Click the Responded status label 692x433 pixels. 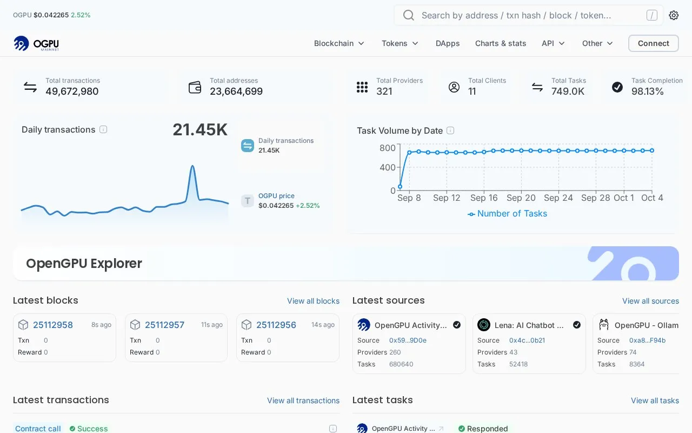pos(483,428)
